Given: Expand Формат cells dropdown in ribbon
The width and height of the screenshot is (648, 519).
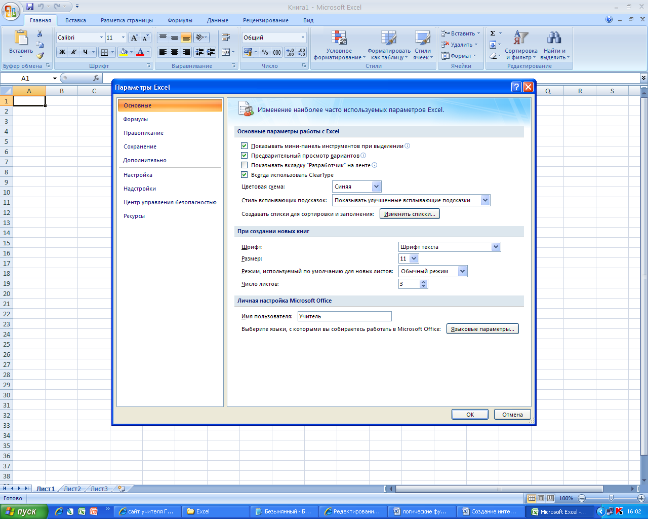Looking at the screenshot, I should tap(460, 56).
